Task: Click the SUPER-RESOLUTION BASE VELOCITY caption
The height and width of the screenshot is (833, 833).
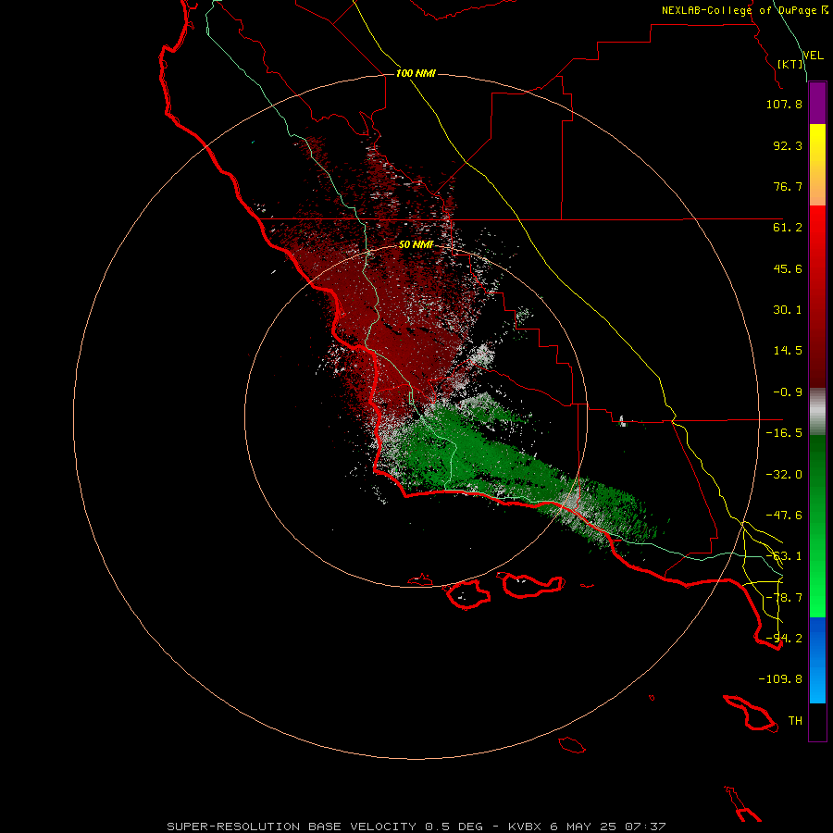Action: pos(416,827)
